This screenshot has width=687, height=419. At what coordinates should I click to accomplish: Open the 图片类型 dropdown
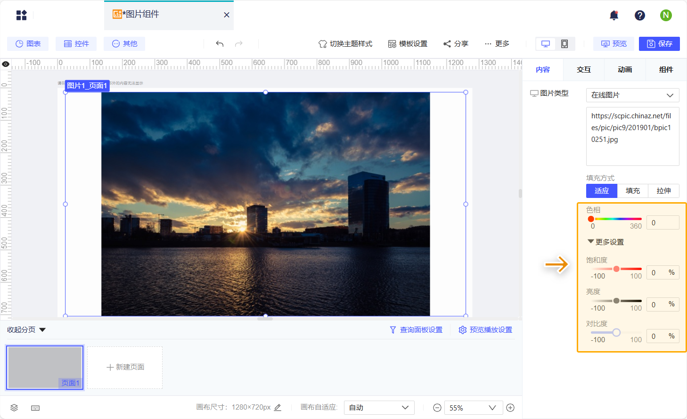point(632,95)
